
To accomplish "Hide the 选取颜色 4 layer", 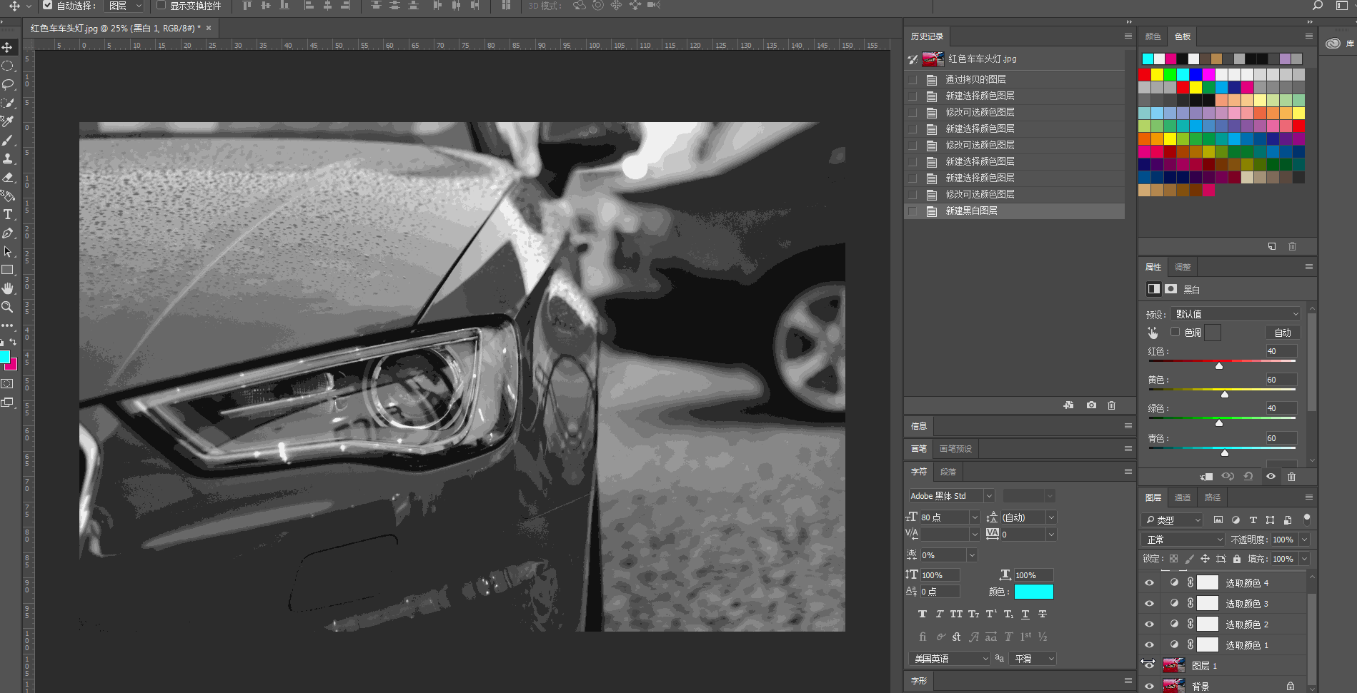I will (x=1149, y=583).
